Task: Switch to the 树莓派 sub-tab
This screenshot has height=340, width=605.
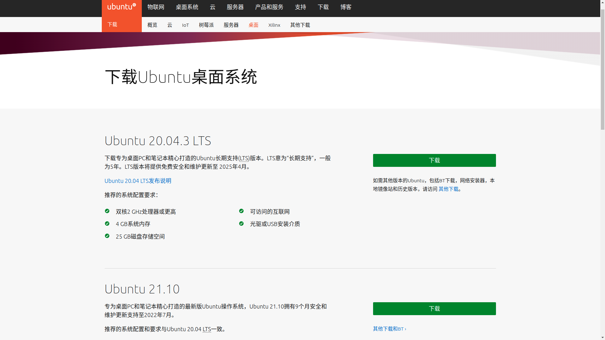Action: click(x=206, y=25)
